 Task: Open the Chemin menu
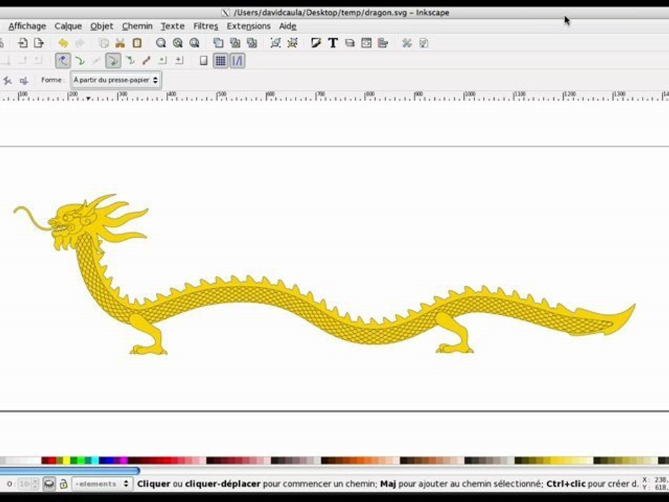(137, 26)
